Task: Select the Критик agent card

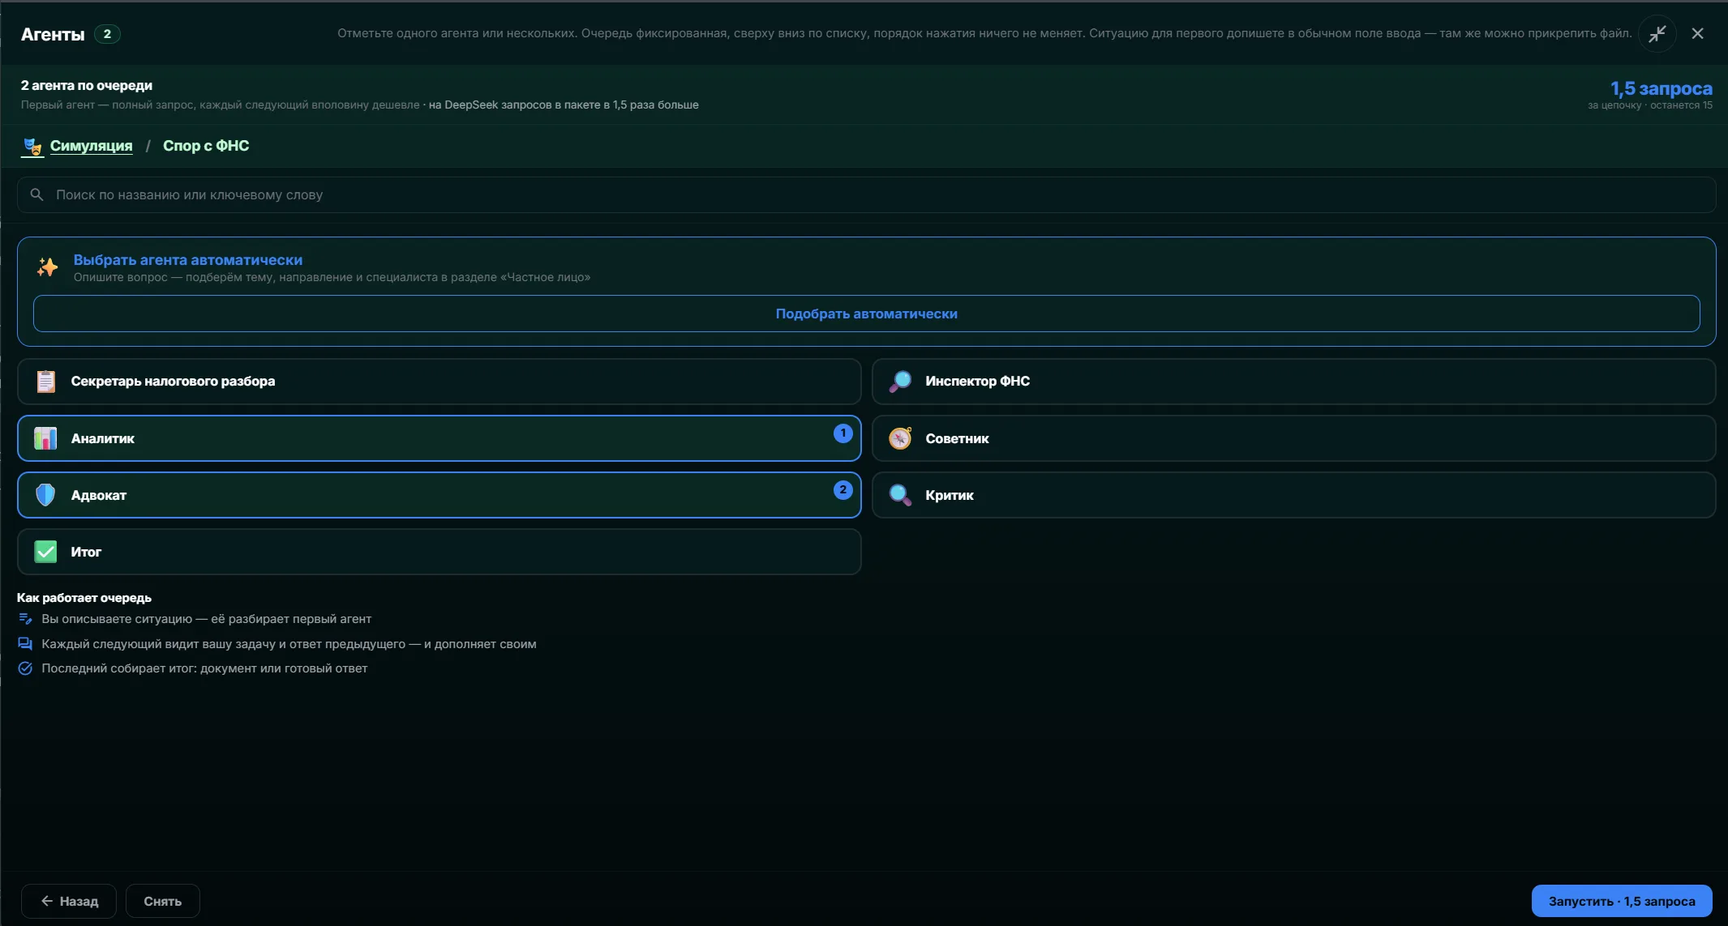Action: click(x=1293, y=495)
